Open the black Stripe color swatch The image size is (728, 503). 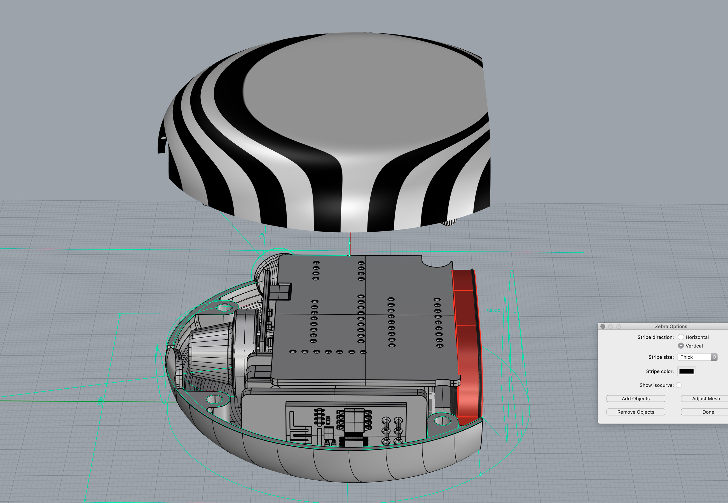click(x=686, y=371)
